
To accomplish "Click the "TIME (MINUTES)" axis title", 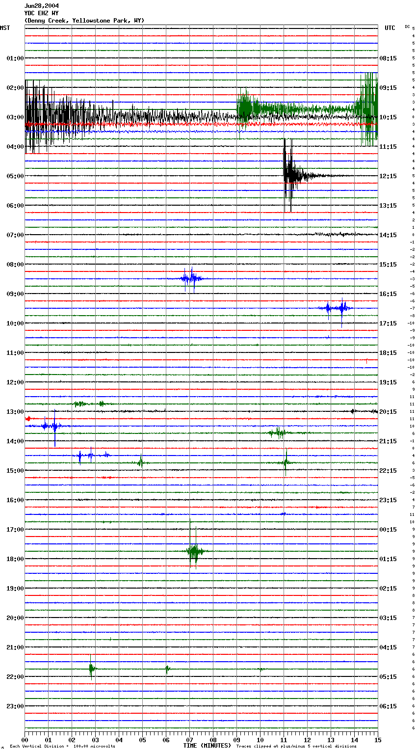I will tap(207, 746).
